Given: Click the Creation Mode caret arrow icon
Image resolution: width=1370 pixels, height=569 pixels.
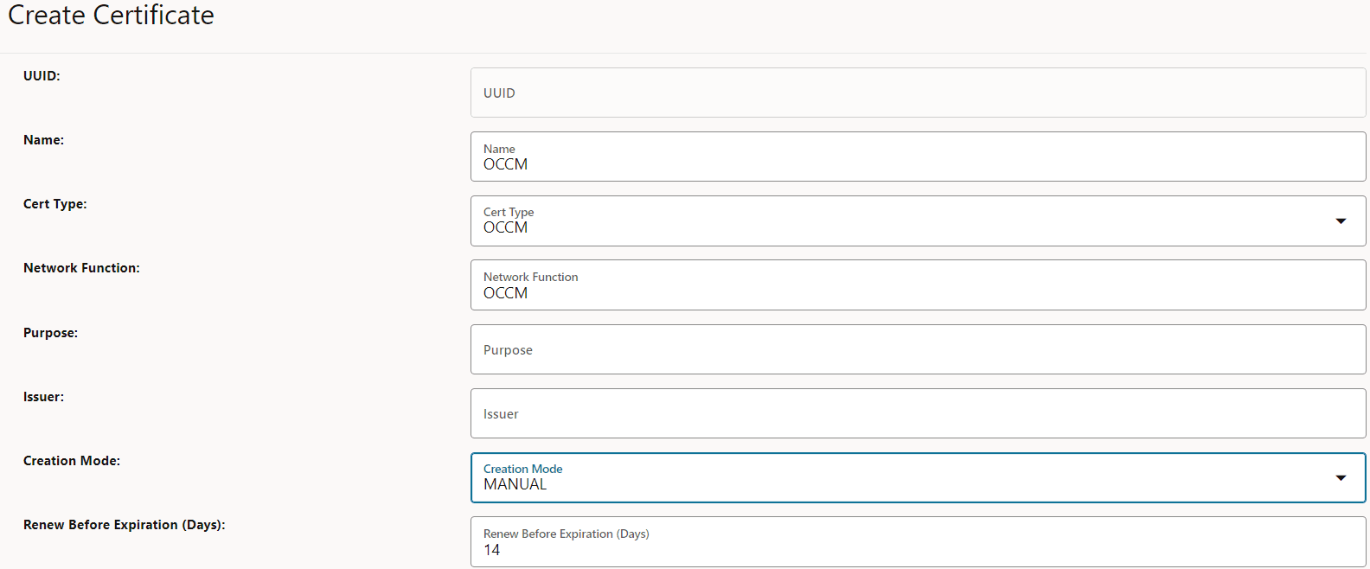Looking at the screenshot, I should point(1341,478).
